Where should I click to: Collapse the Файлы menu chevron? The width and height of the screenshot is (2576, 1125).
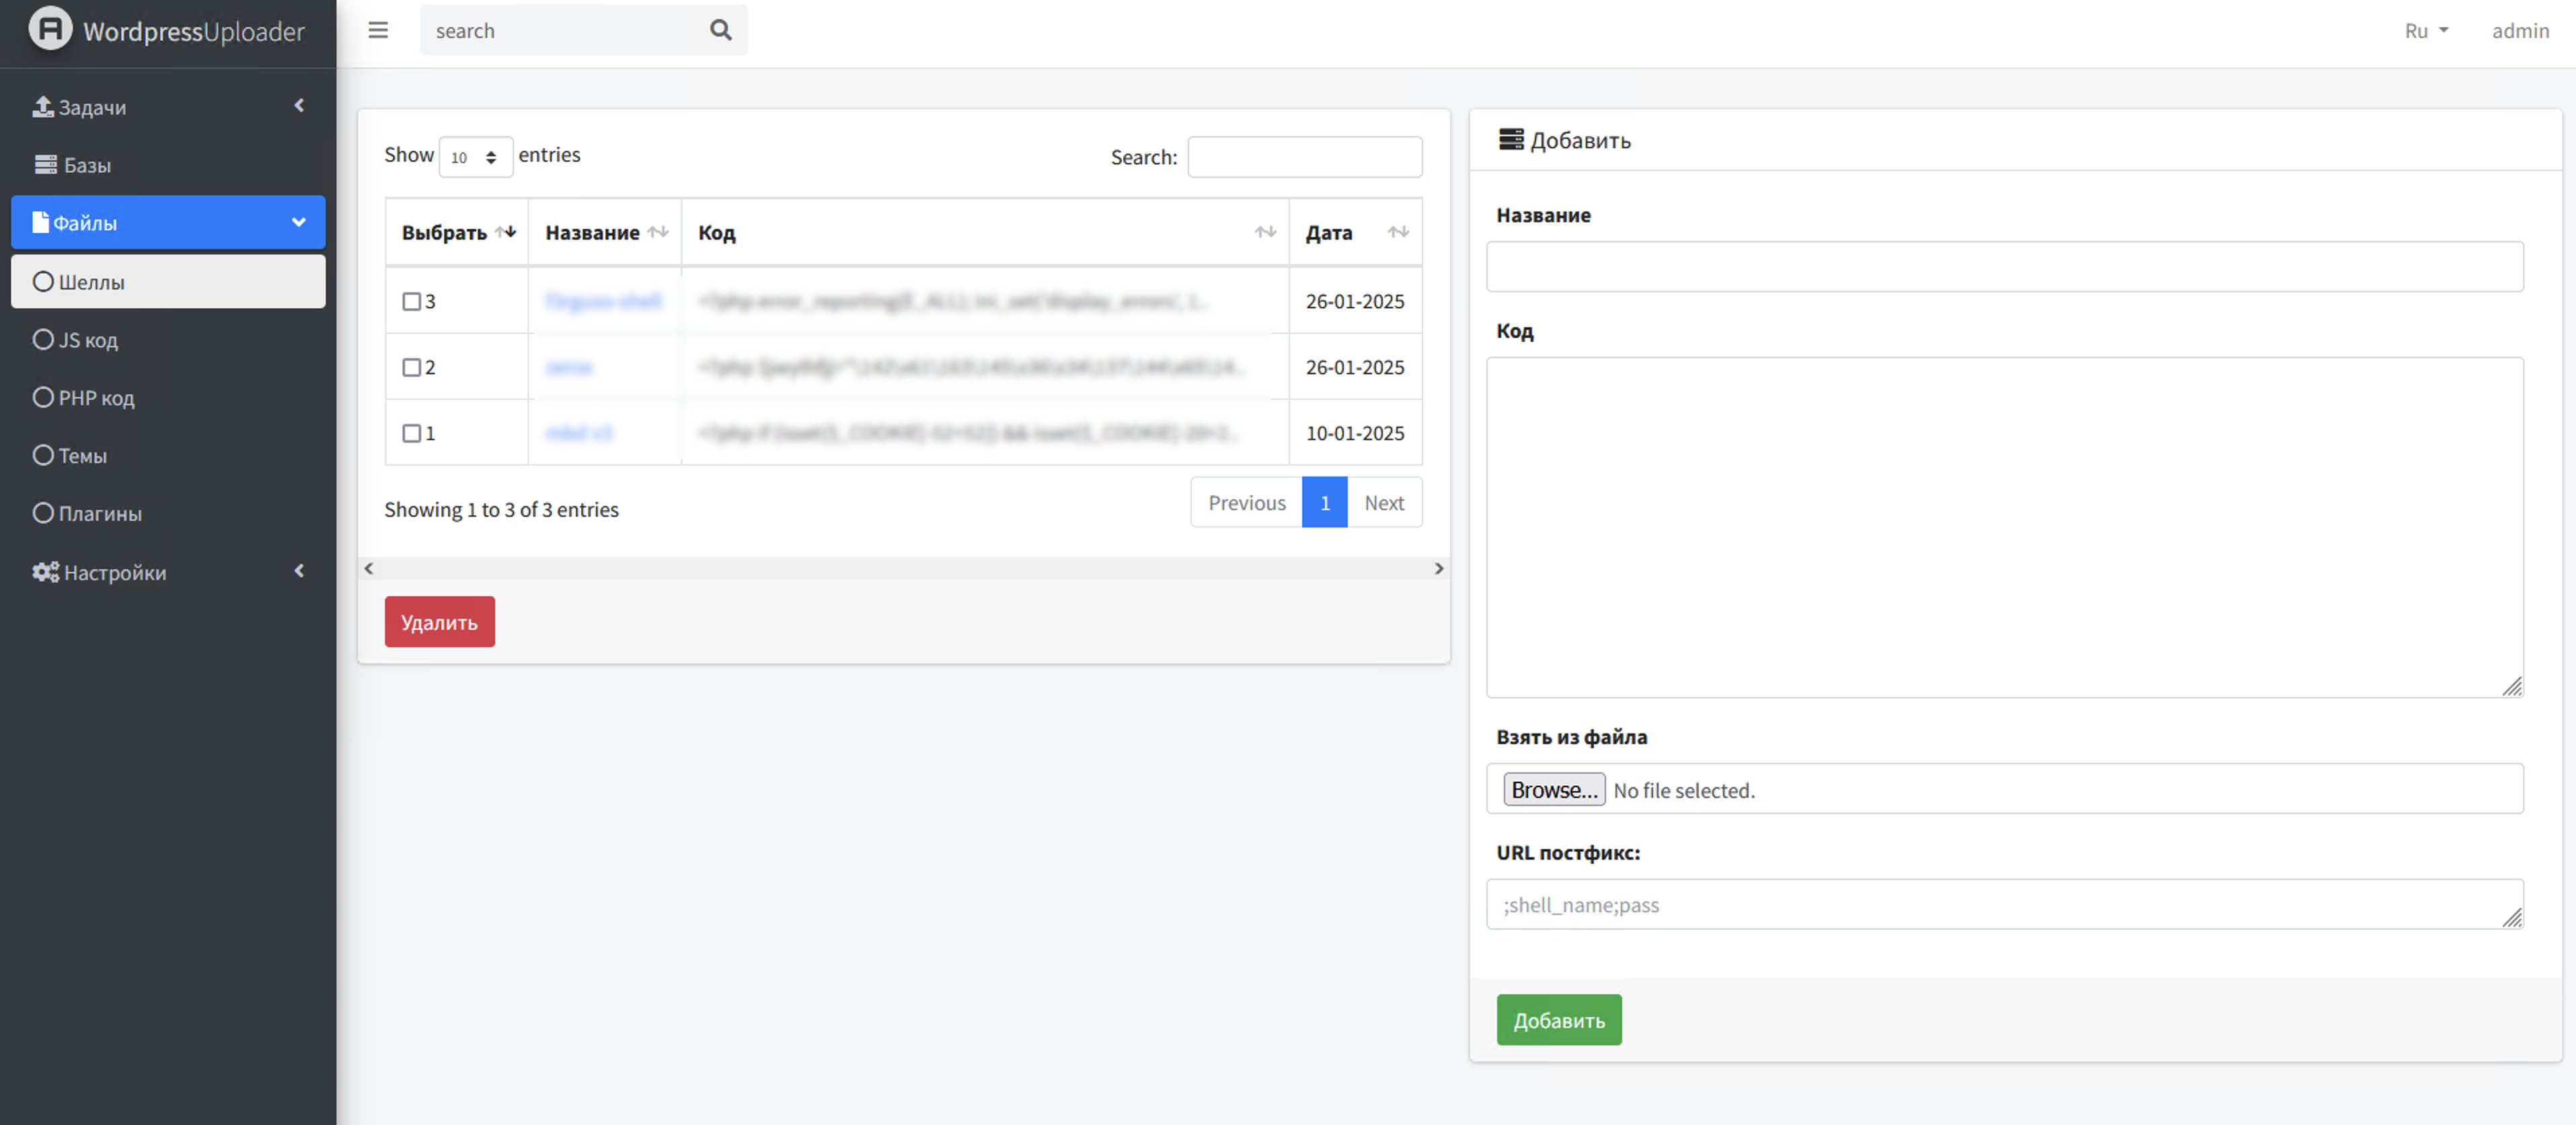[298, 222]
